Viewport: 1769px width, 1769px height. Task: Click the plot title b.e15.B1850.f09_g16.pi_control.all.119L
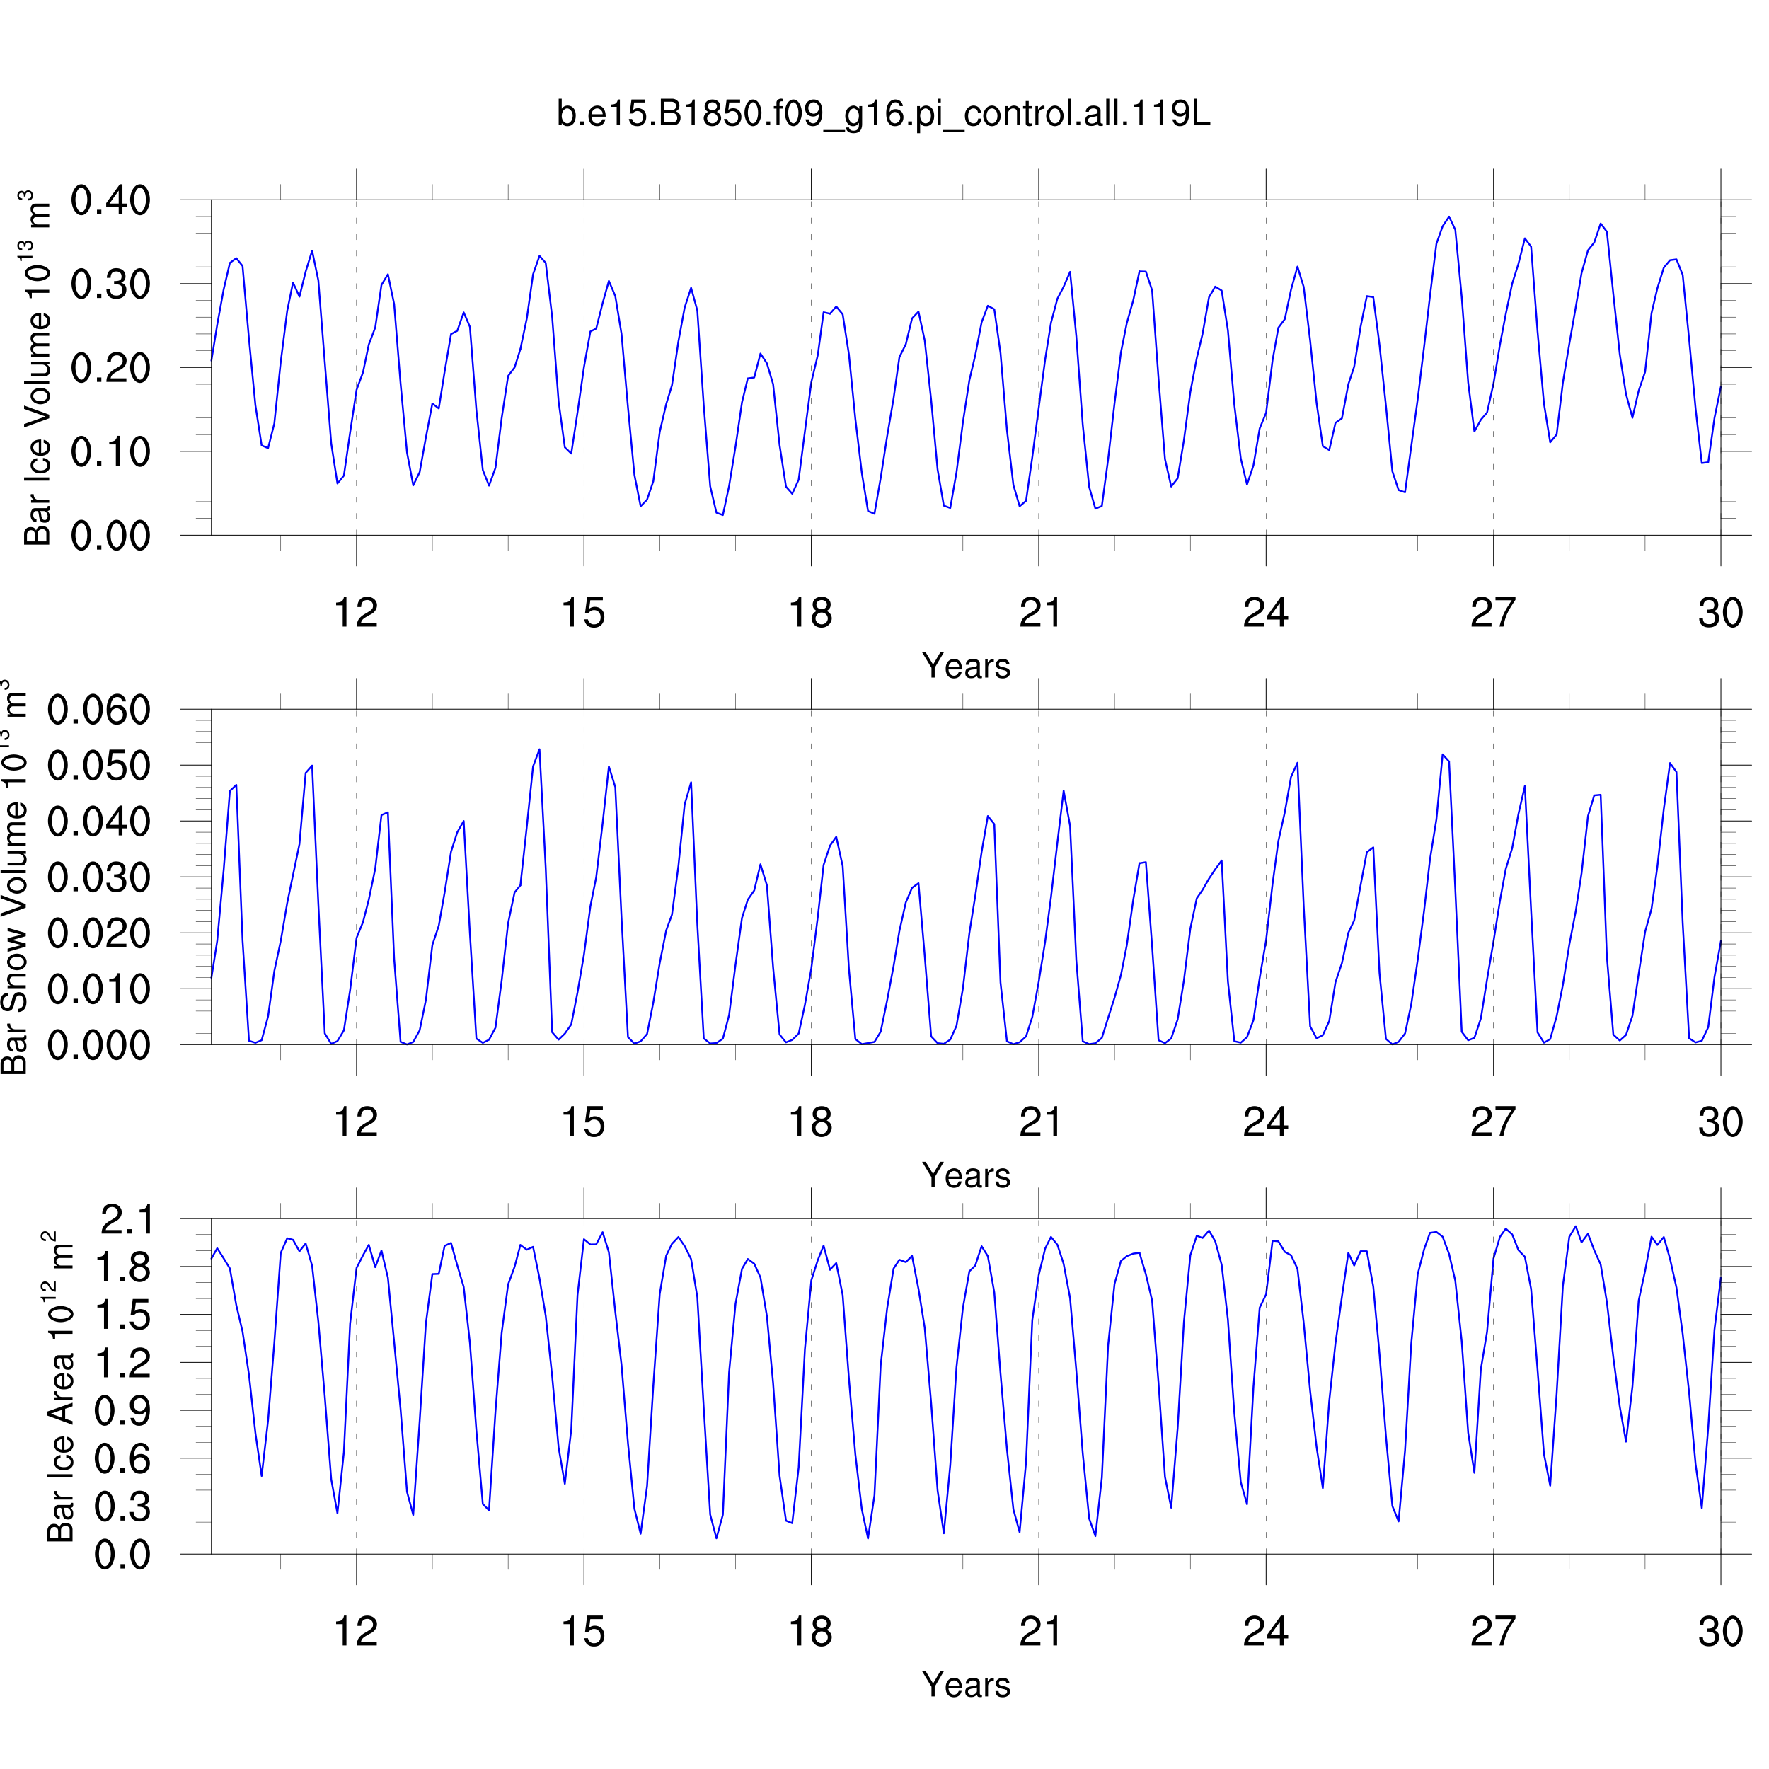[x=884, y=115]
